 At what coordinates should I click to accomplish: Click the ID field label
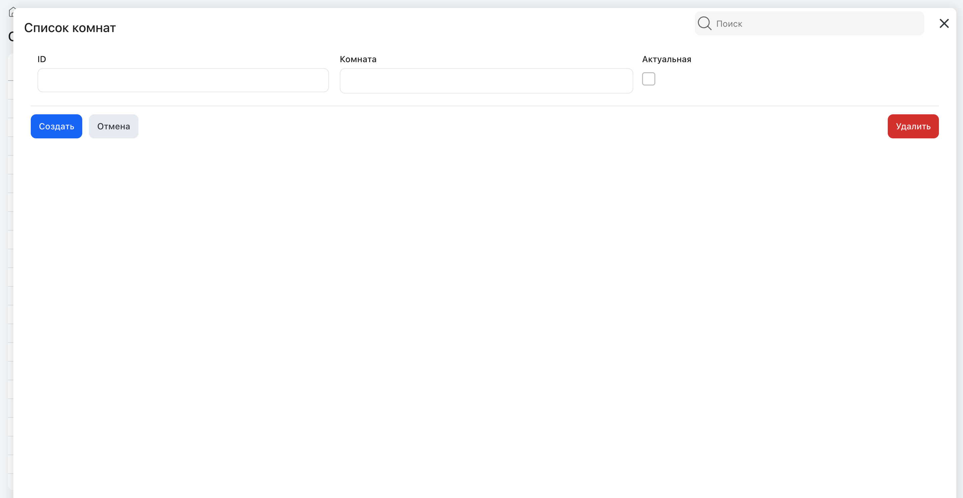41,59
